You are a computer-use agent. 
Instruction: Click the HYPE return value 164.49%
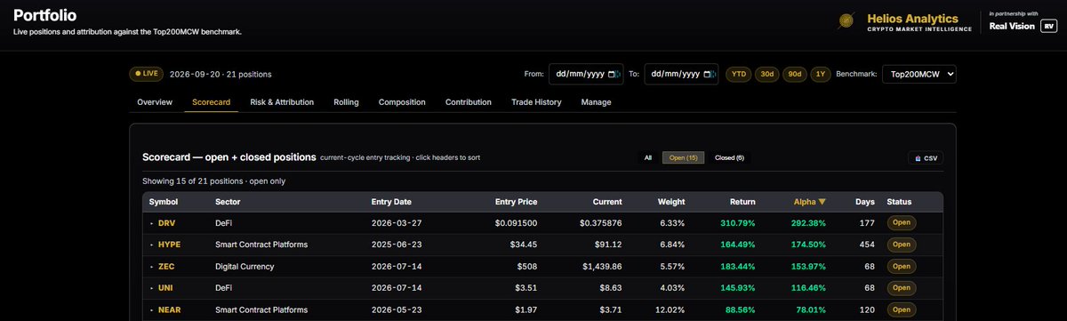(x=738, y=245)
